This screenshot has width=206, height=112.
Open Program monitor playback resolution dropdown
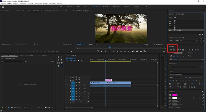147,44
